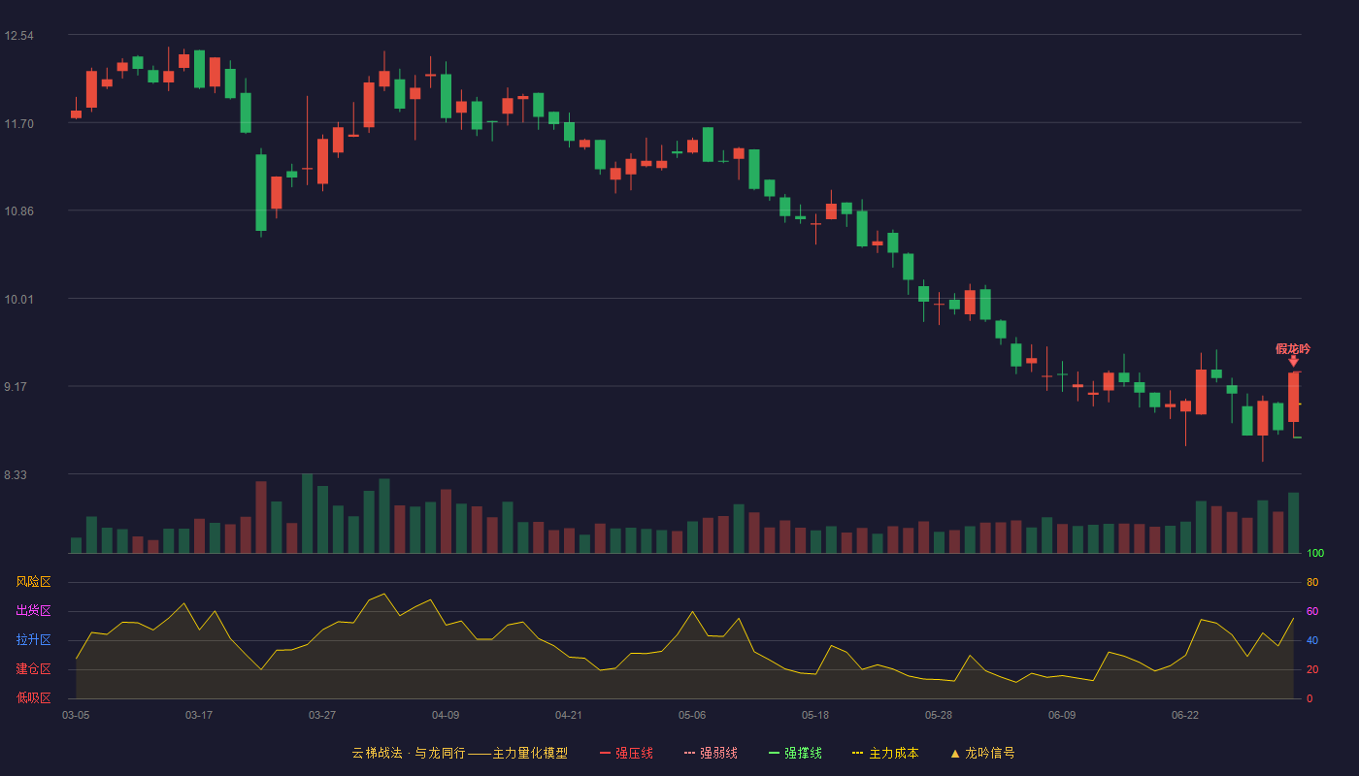Select the 风险区 zone label
Screen dimensions: 1359x776
[33, 582]
